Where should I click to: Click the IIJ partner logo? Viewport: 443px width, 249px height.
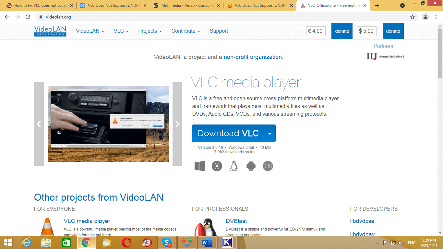coord(385,56)
